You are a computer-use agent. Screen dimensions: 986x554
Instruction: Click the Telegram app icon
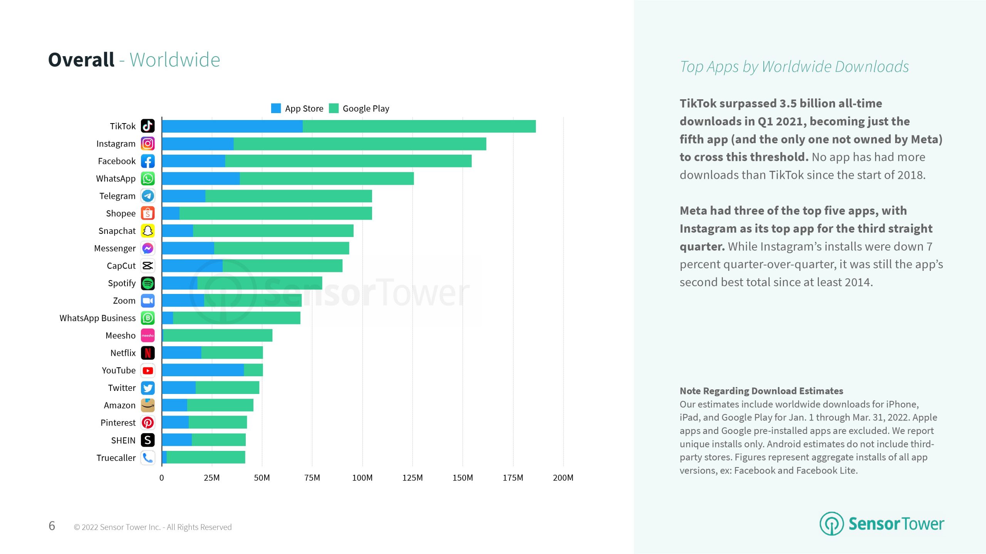click(148, 196)
